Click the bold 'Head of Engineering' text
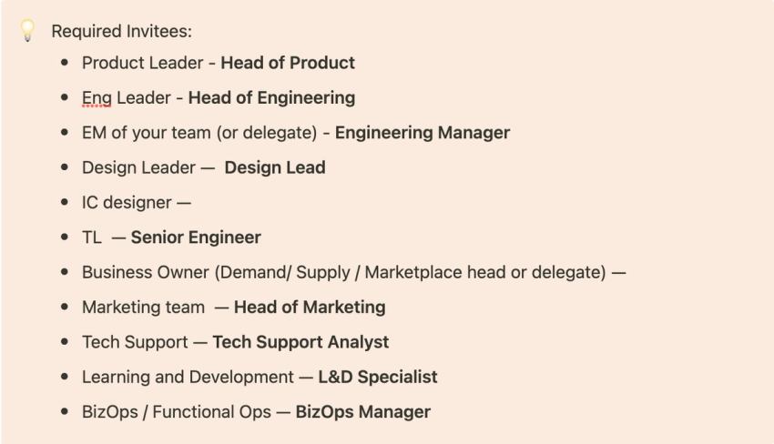Image resolution: width=774 pixels, height=444 pixels. click(x=271, y=97)
